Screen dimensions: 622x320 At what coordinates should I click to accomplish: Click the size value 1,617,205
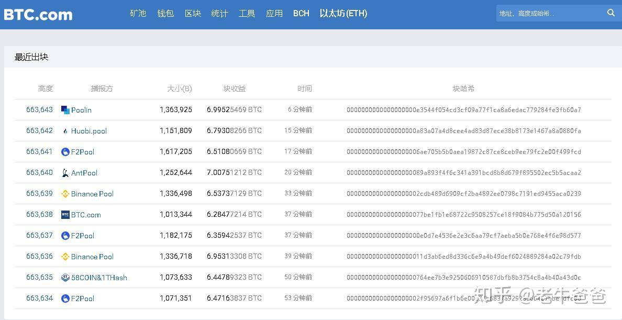176,151
